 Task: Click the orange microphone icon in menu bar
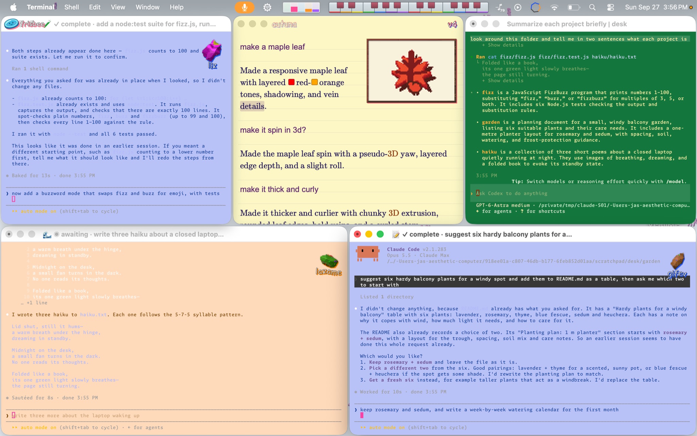(244, 7)
